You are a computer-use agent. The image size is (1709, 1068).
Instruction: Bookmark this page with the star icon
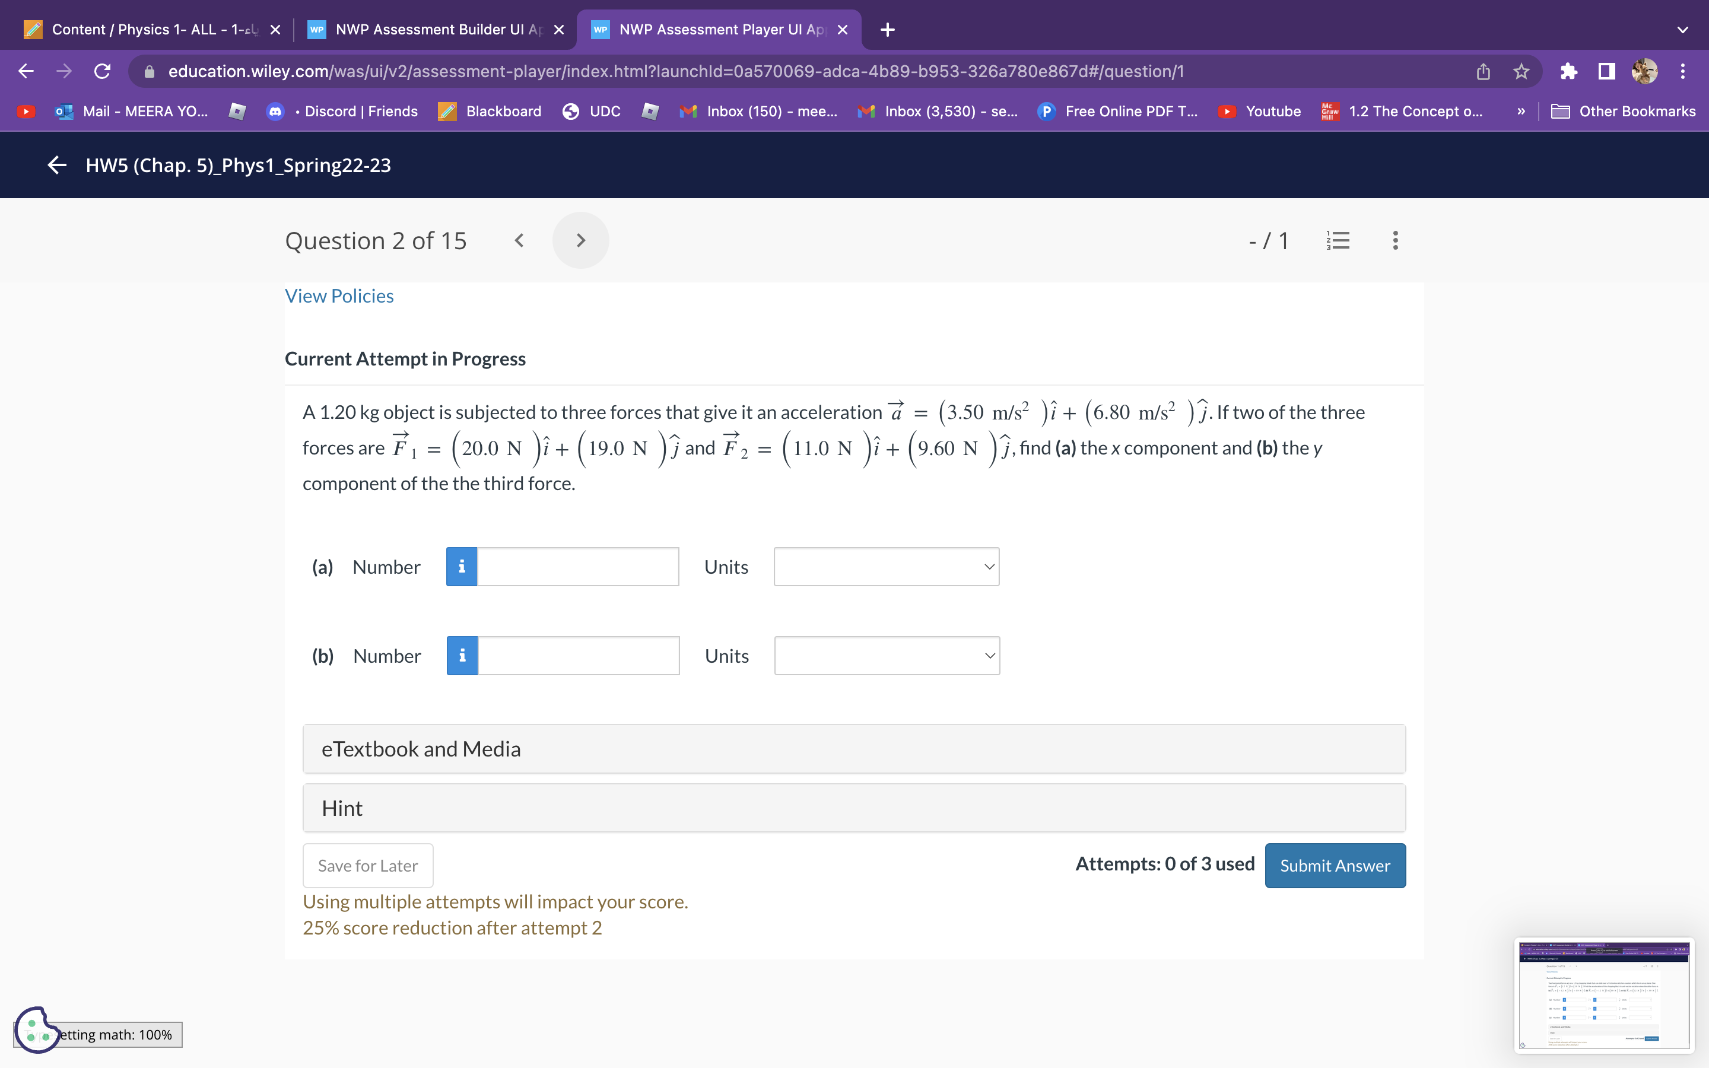coord(1520,71)
